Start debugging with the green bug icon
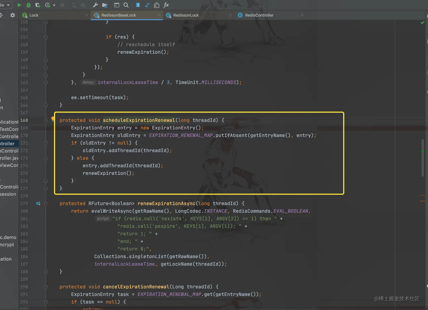428x310 pixels. point(28,5)
